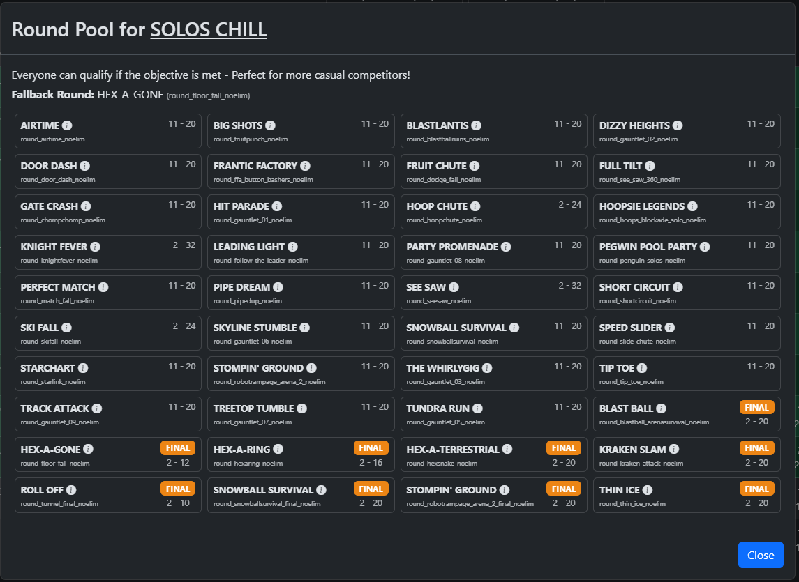Show HOOPSIE LEGENDS info icon

[x=692, y=206]
